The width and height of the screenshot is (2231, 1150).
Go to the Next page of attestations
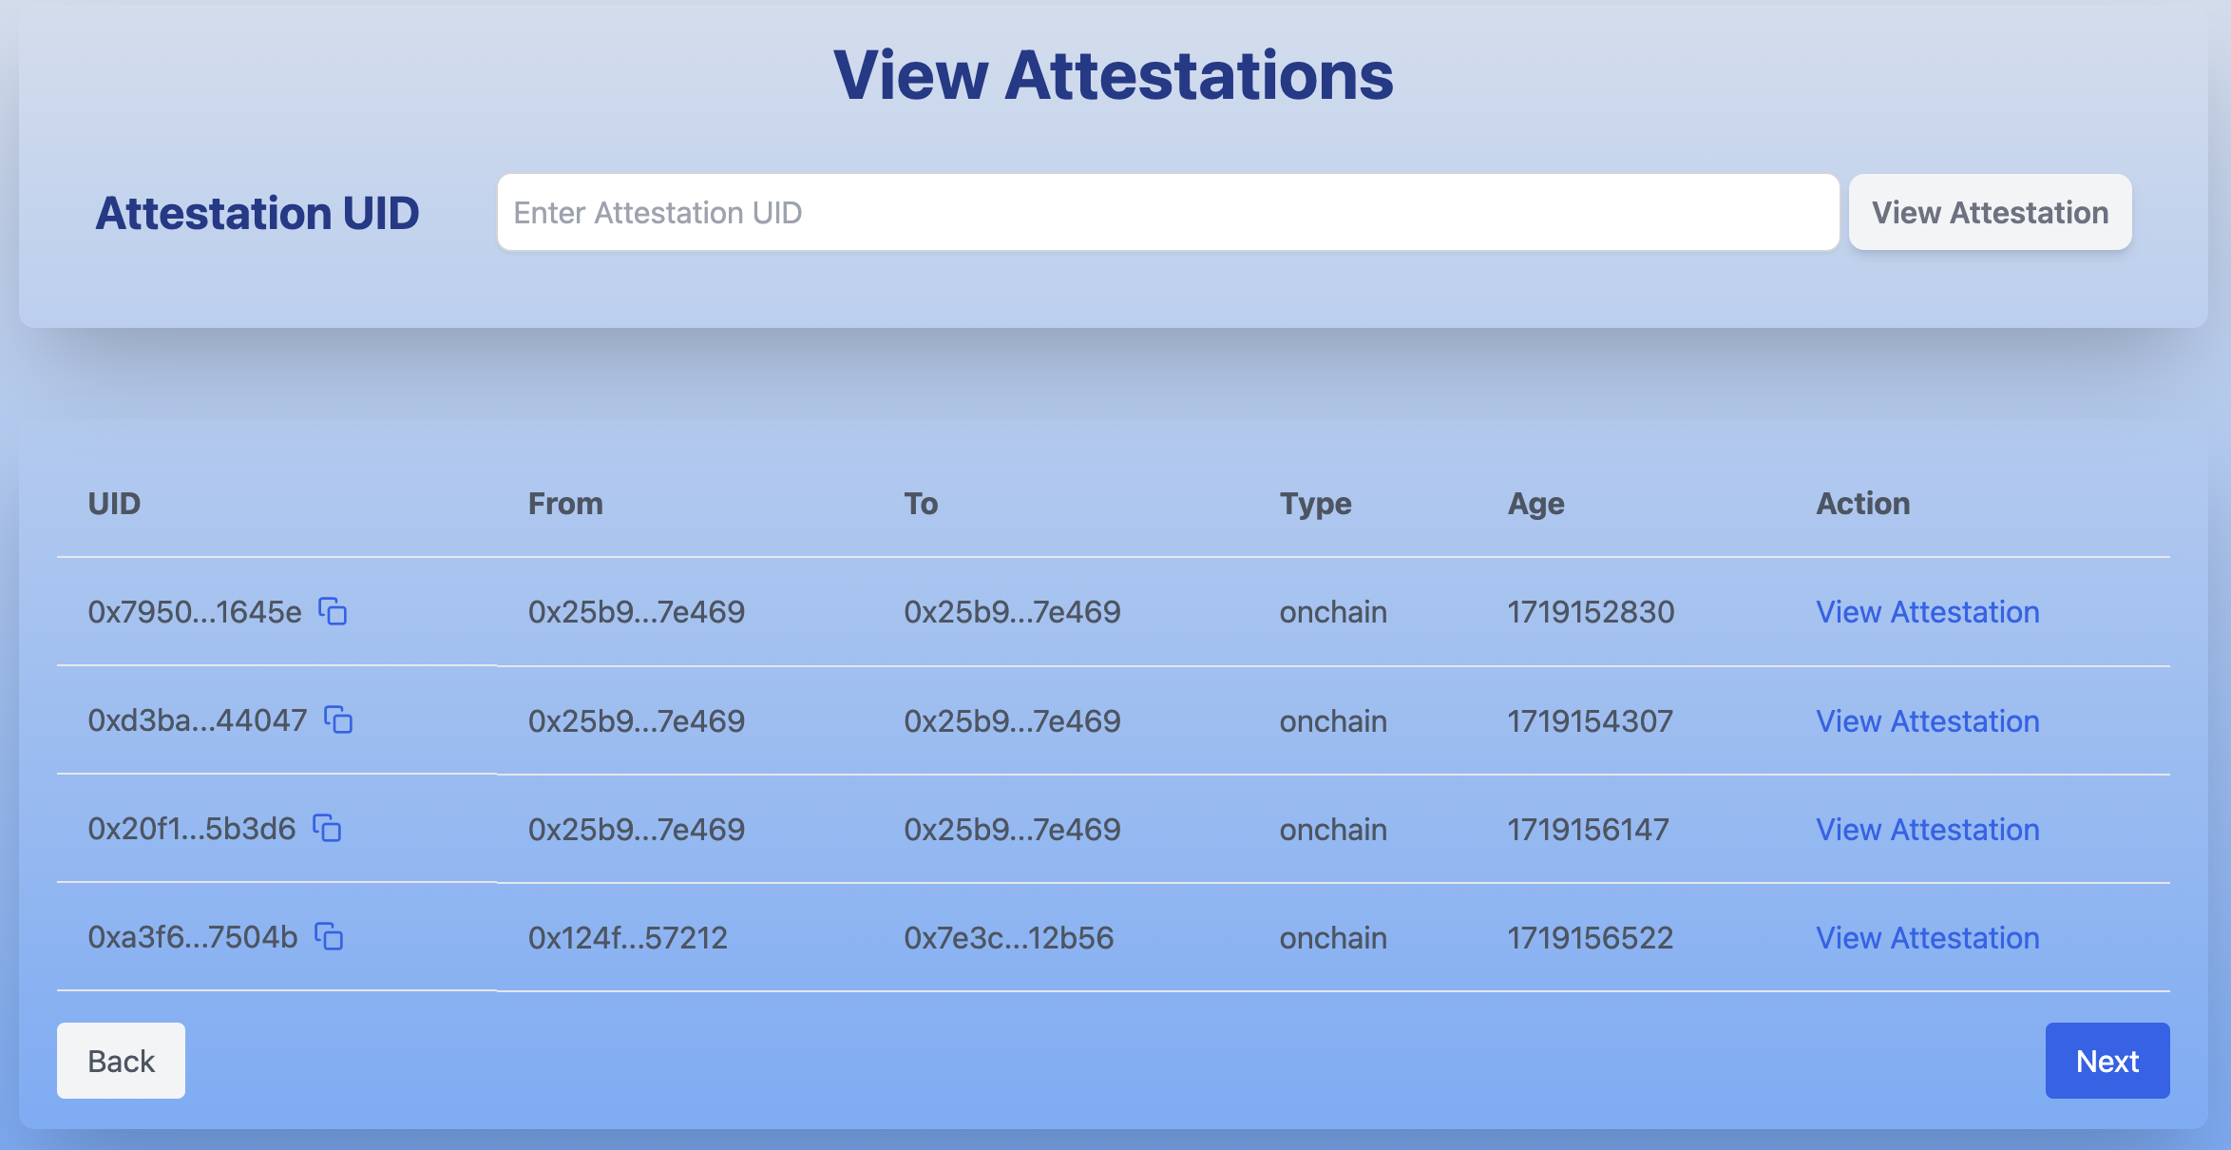coord(2107,1061)
